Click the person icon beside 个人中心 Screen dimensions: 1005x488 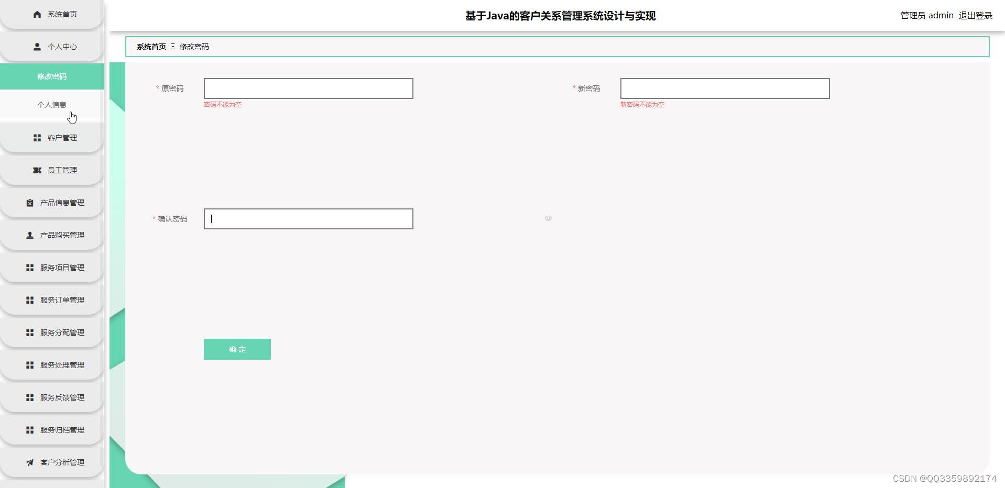tap(37, 47)
